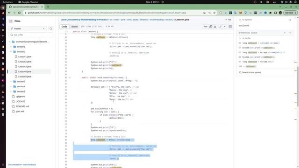Viewport: 299px width, 168px height.
Task: Go to previous reference arrow
Action: tap(285, 33)
